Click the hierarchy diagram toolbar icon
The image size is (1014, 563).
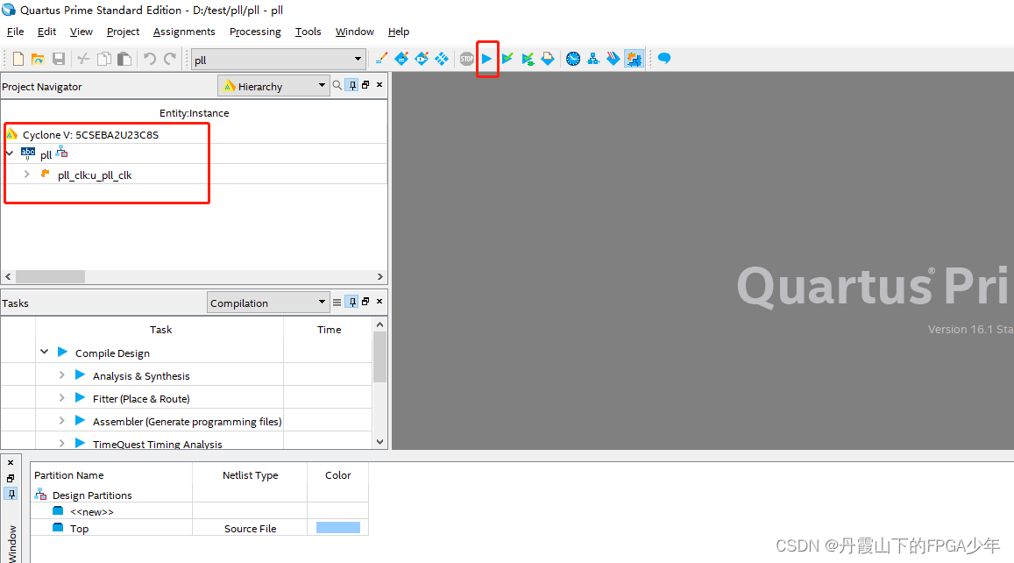point(593,59)
